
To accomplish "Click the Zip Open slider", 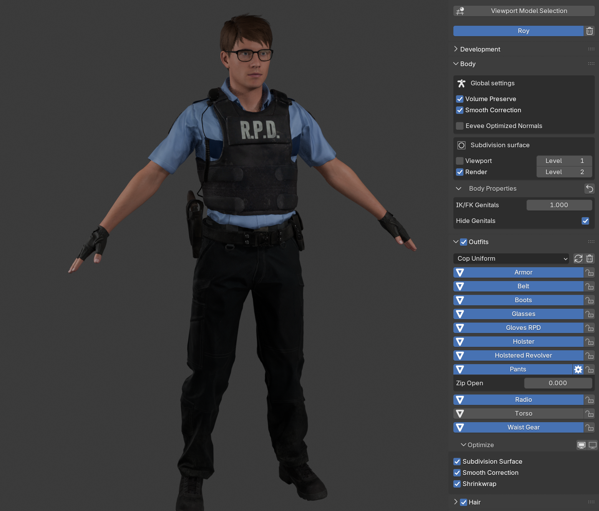I will coord(558,383).
